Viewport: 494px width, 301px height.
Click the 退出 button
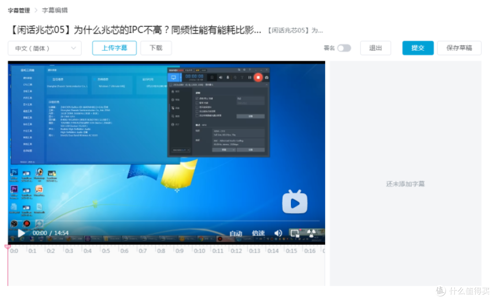coord(376,48)
